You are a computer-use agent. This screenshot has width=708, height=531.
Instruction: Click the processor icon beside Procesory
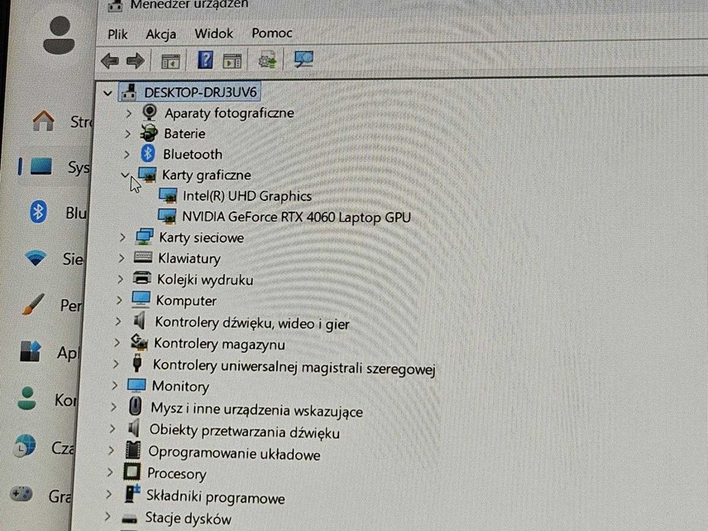pyautogui.click(x=132, y=472)
